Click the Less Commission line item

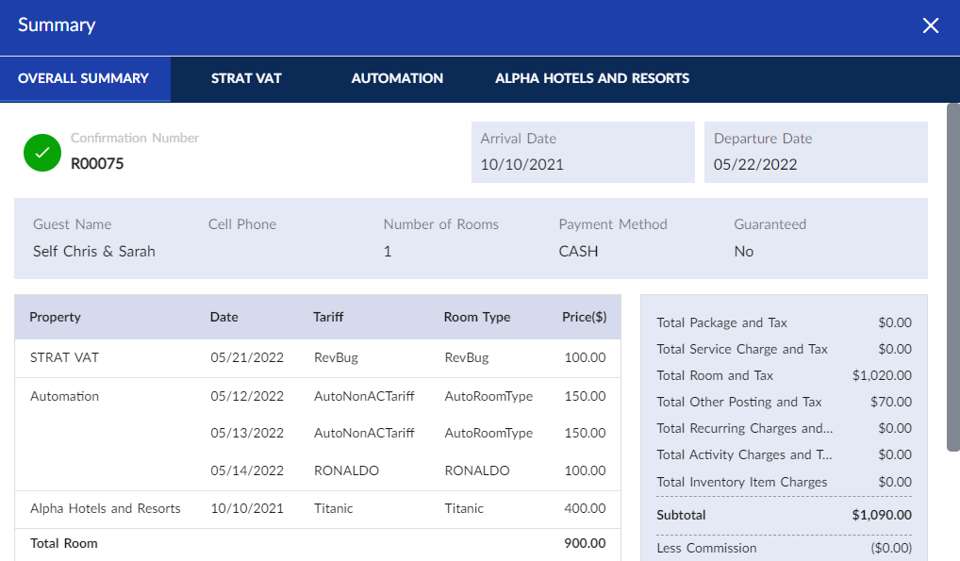click(x=709, y=548)
